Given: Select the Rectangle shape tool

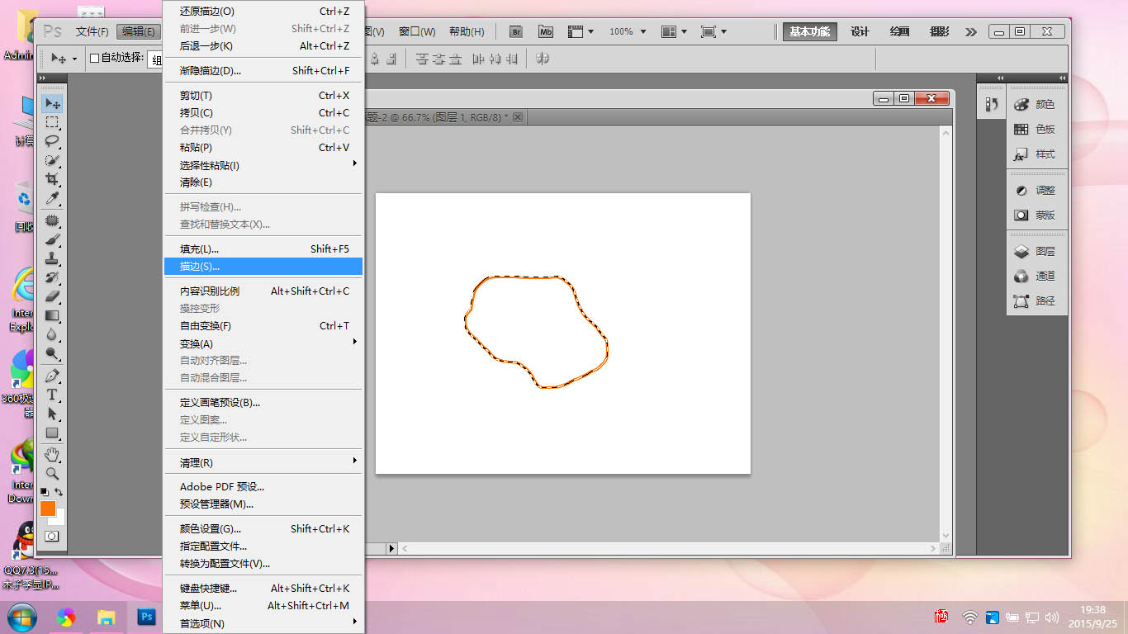Looking at the screenshot, I should (x=52, y=433).
